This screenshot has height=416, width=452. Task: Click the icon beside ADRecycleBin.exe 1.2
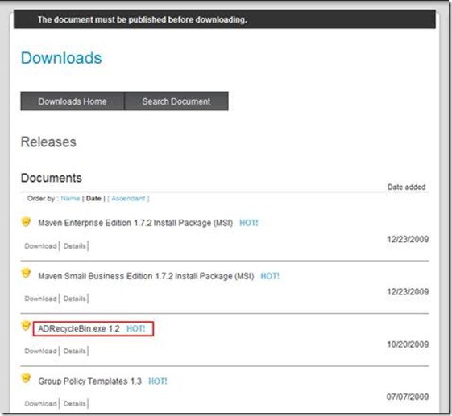tap(26, 326)
